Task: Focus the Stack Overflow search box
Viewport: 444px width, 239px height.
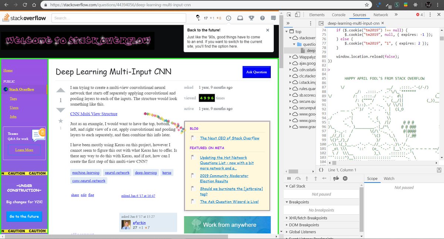Action: click(119, 18)
